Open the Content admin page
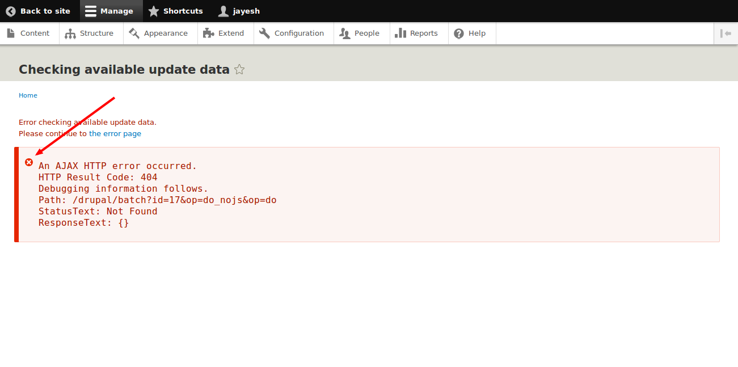Image resolution: width=738 pixels, height=367 pixels. (29, 33)
